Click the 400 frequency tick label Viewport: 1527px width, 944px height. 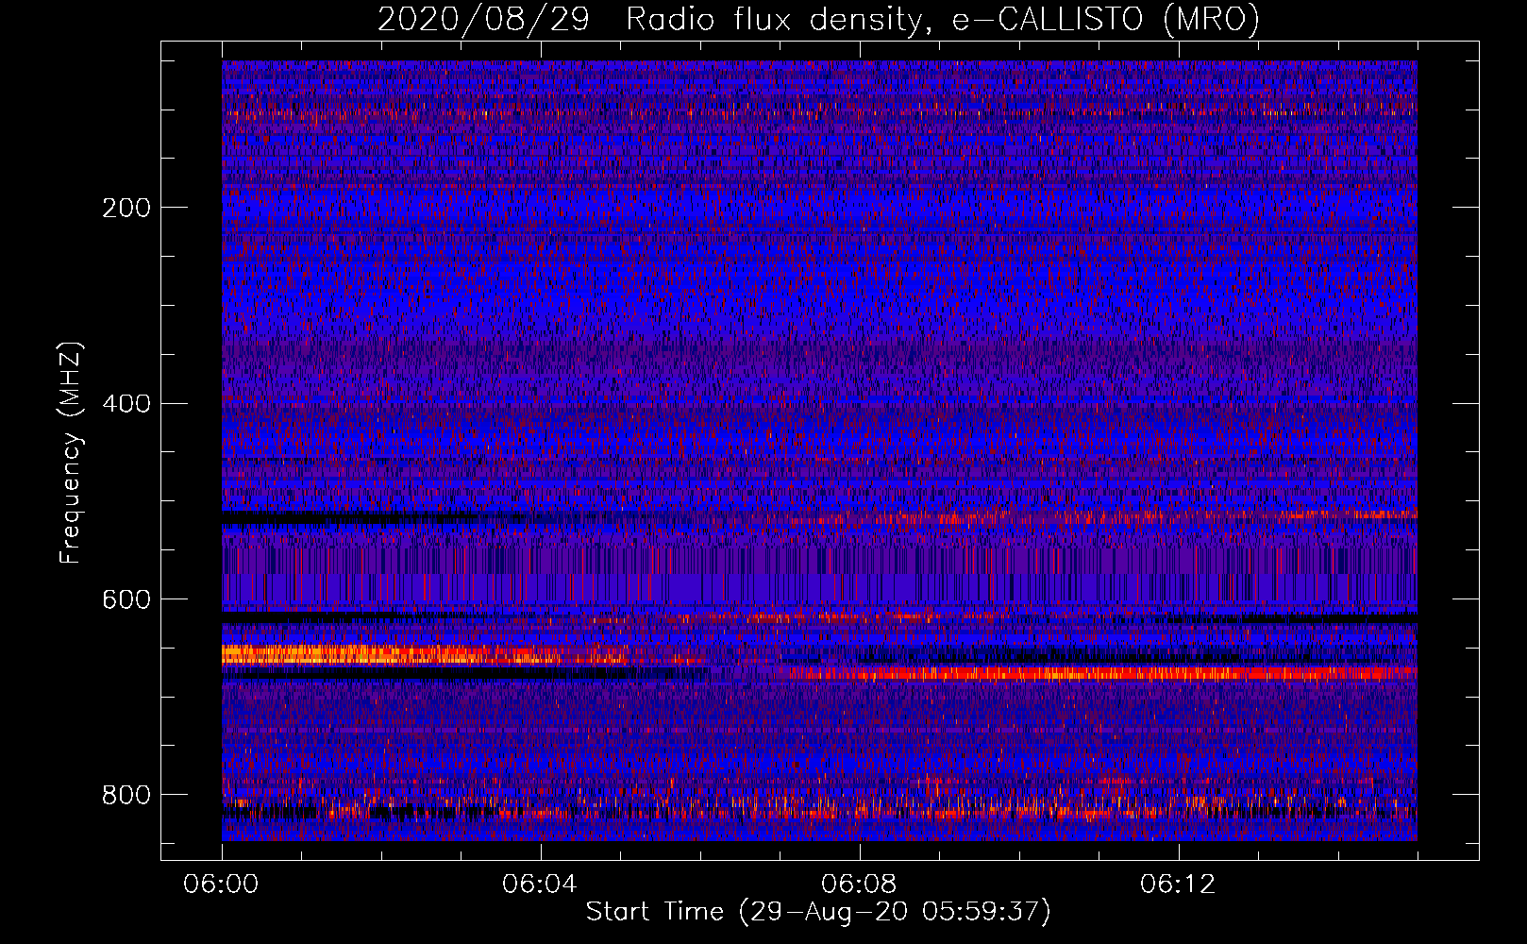pos(126,404)
